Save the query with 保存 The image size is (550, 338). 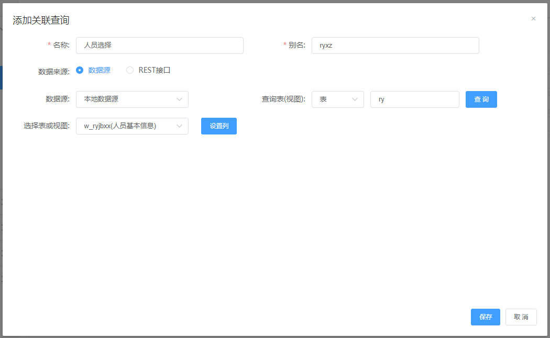[x=485, y=317]
